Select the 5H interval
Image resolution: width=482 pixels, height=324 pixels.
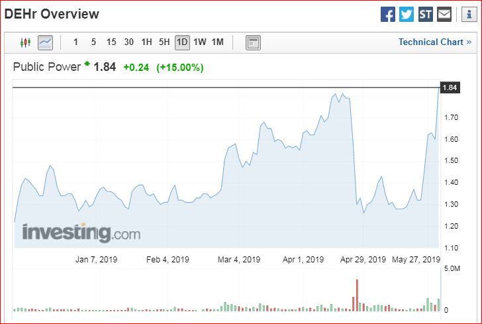tap(164, 42)
